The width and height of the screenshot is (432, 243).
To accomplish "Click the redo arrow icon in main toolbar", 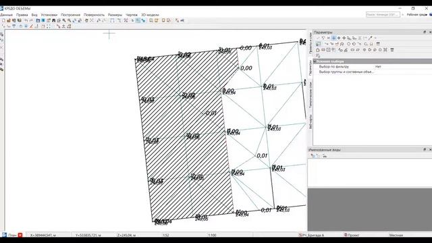I will [31, 20].
